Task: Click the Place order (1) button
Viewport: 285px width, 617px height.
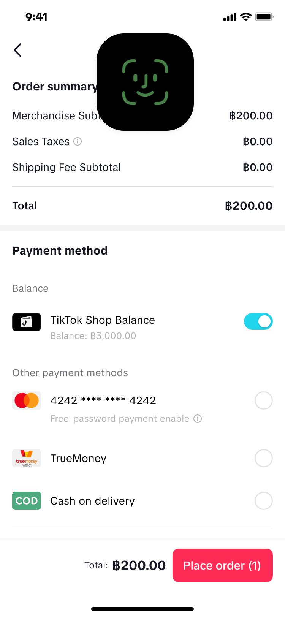Action: (223, 565)
